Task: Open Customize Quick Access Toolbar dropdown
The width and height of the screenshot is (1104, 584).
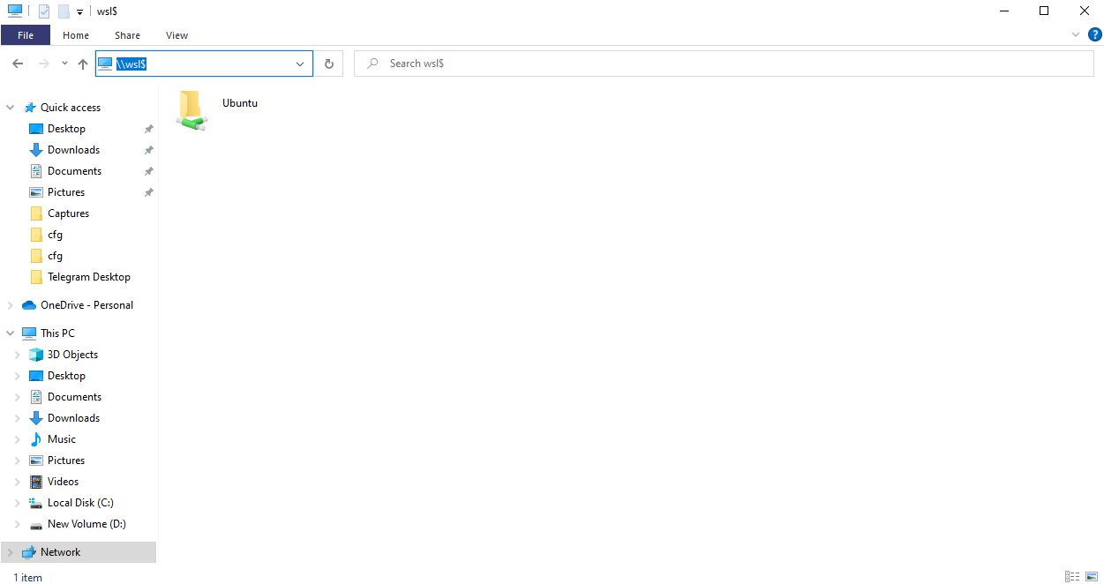Action: (x=79, y=12)
